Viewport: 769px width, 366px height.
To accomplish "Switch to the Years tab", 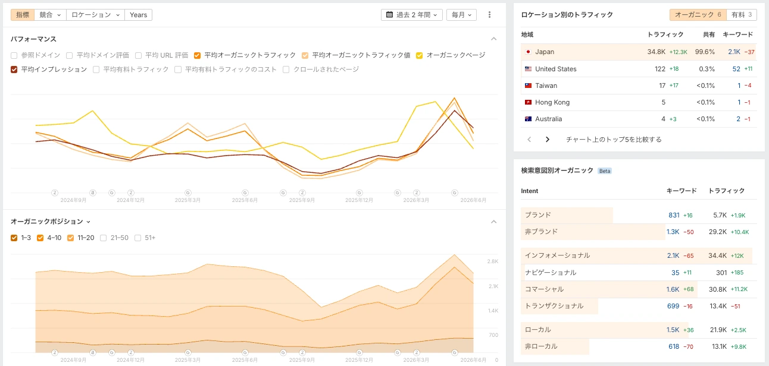I will 138,15.
